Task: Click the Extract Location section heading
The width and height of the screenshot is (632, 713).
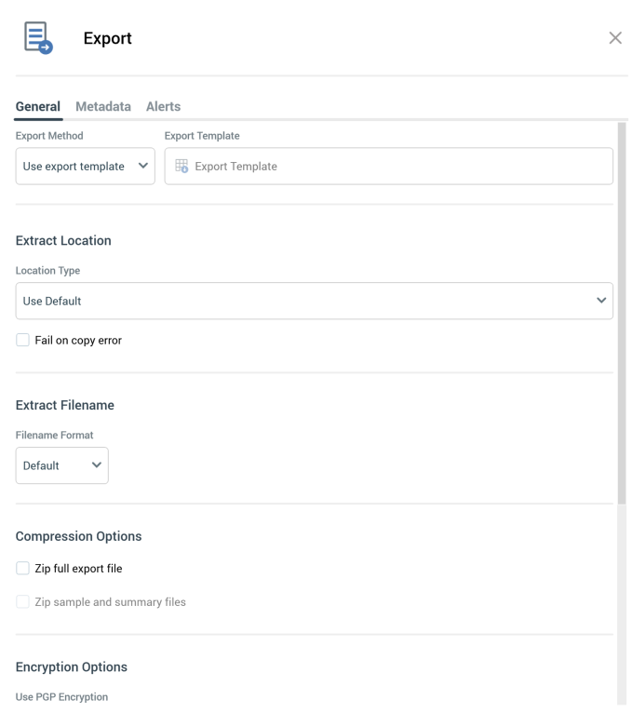Action: (63, 240)
